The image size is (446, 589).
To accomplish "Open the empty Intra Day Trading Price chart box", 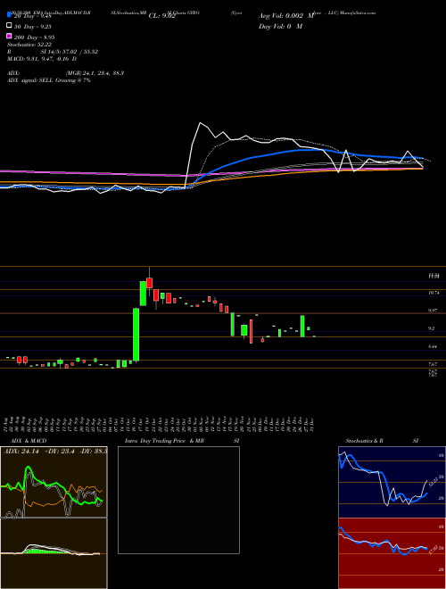I will click(x=178, y=500).
